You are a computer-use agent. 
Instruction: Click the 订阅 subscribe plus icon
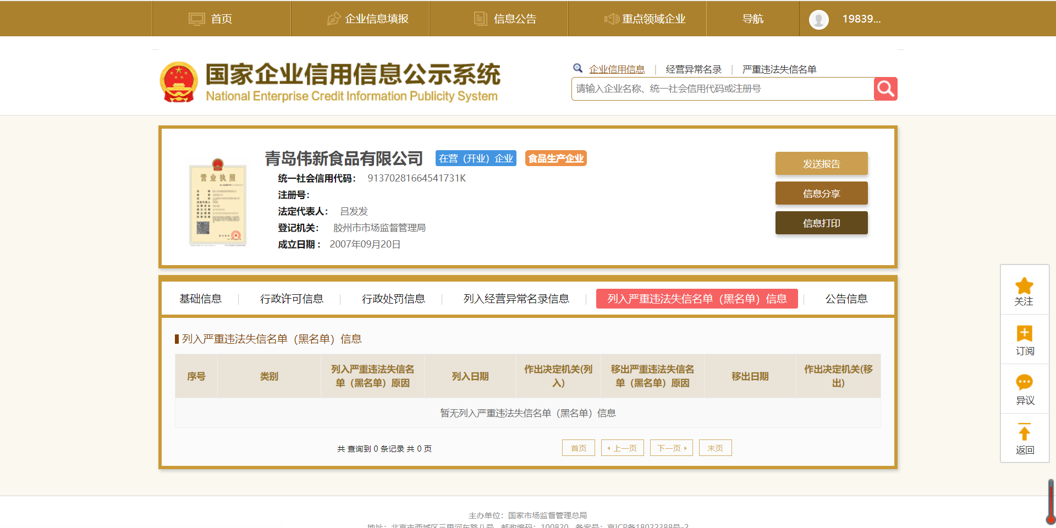(x=1024, y=333)
